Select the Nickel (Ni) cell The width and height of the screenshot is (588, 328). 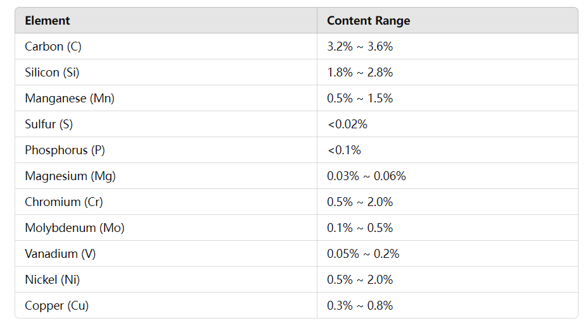tap(166, 279)
